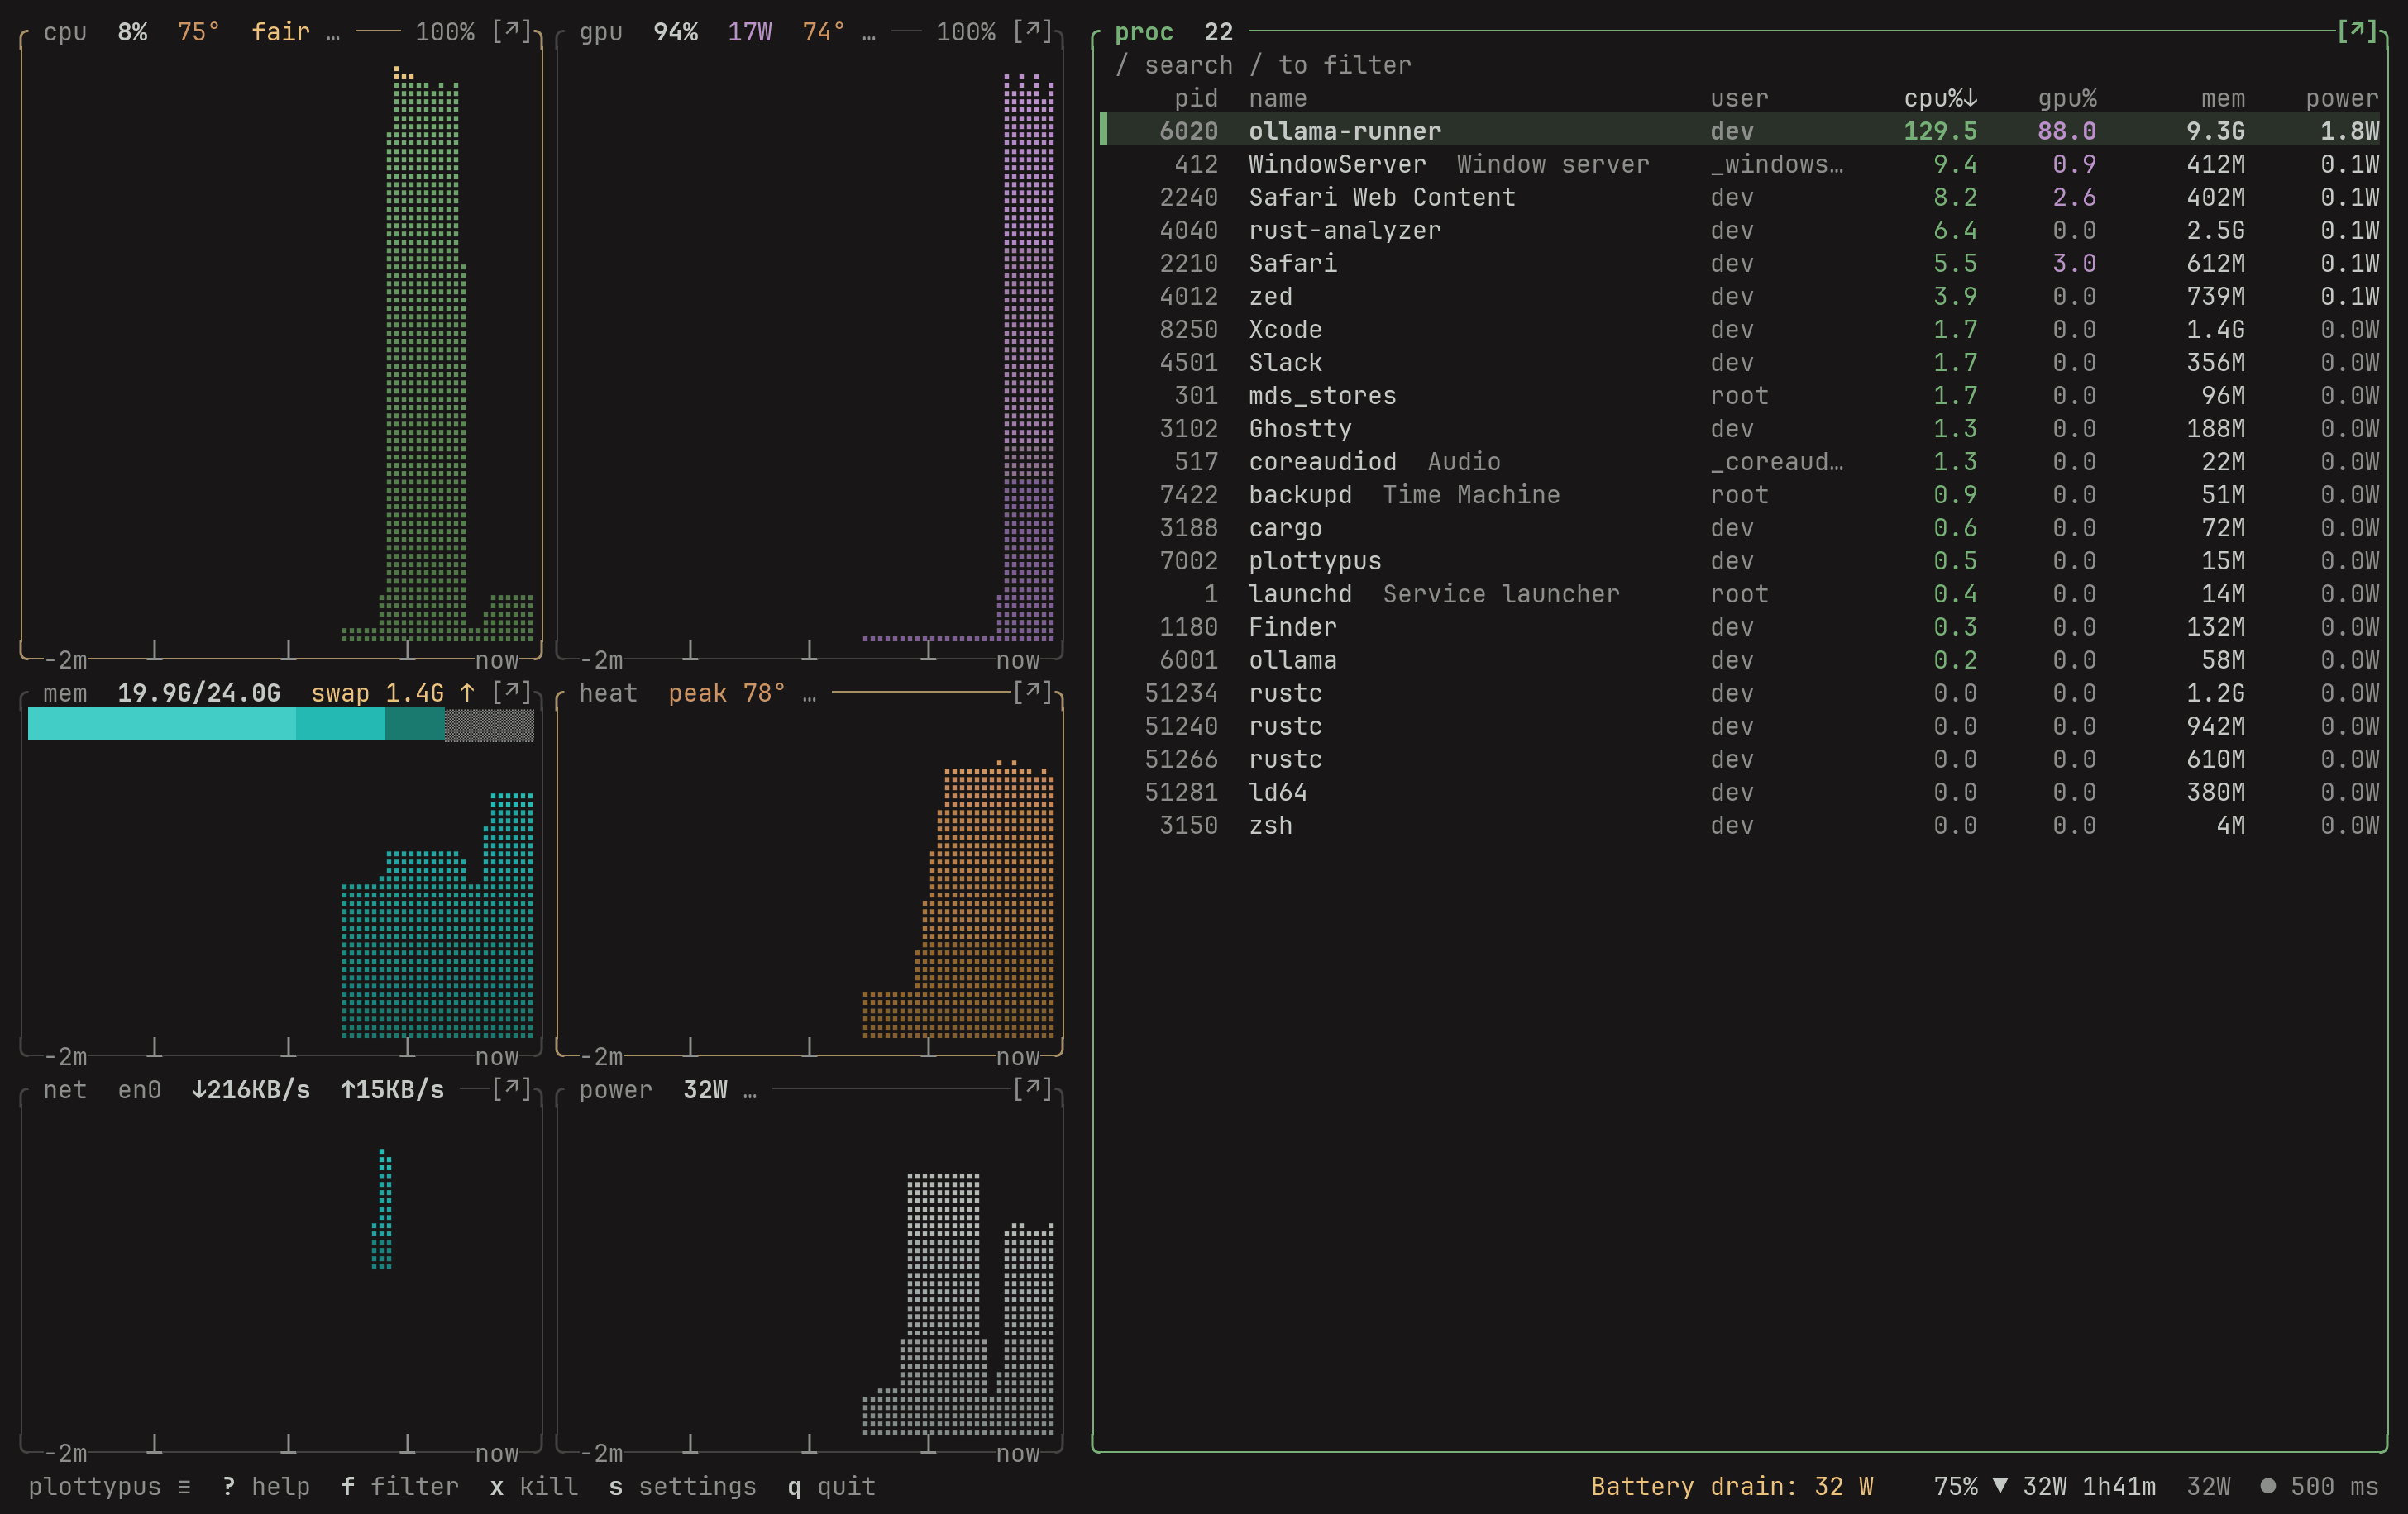Sort processes by the power column header
The height and width of the screenshot is (1514, 2408).
2342,98
